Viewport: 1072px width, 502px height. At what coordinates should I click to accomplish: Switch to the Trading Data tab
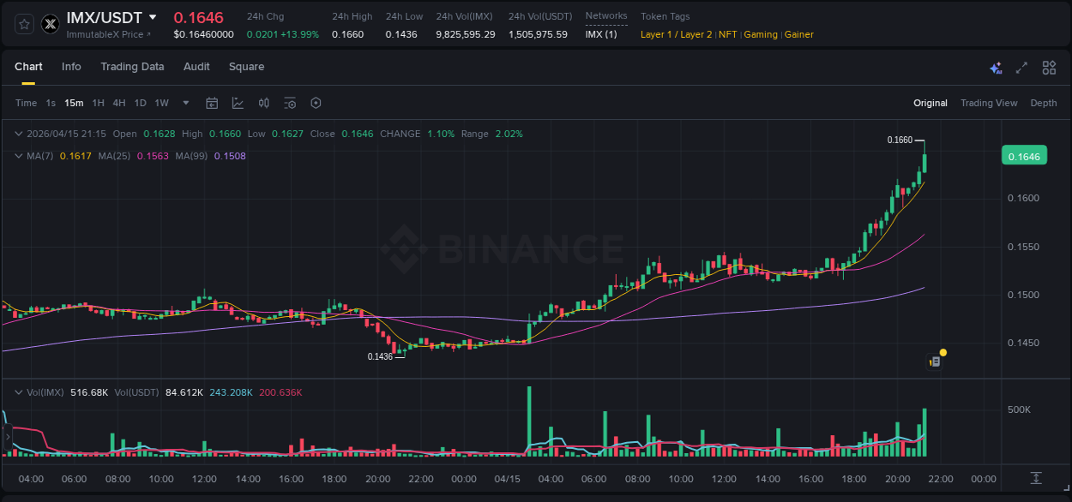(x=132, y=67)
